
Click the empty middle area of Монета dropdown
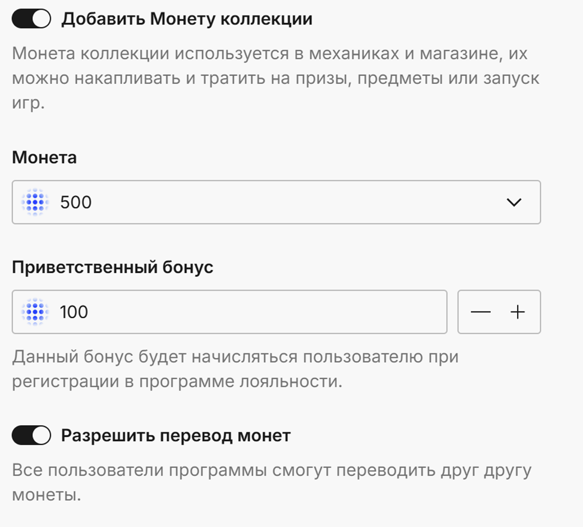click(297, 202)
